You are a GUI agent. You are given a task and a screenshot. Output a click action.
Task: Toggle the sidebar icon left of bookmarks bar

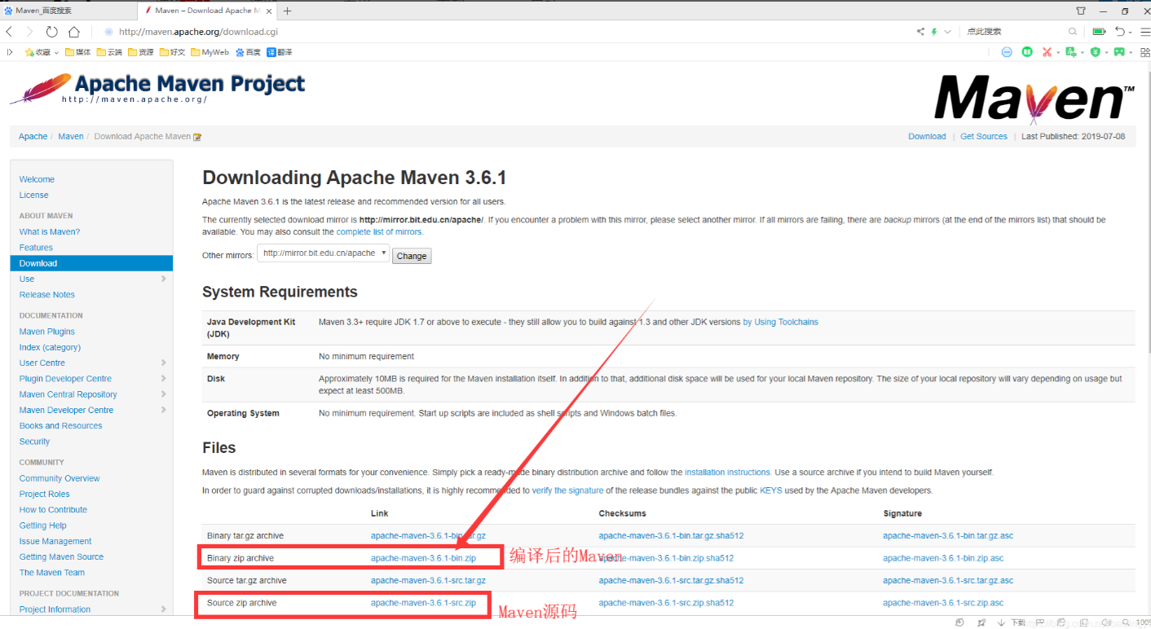tap(10, 52)
